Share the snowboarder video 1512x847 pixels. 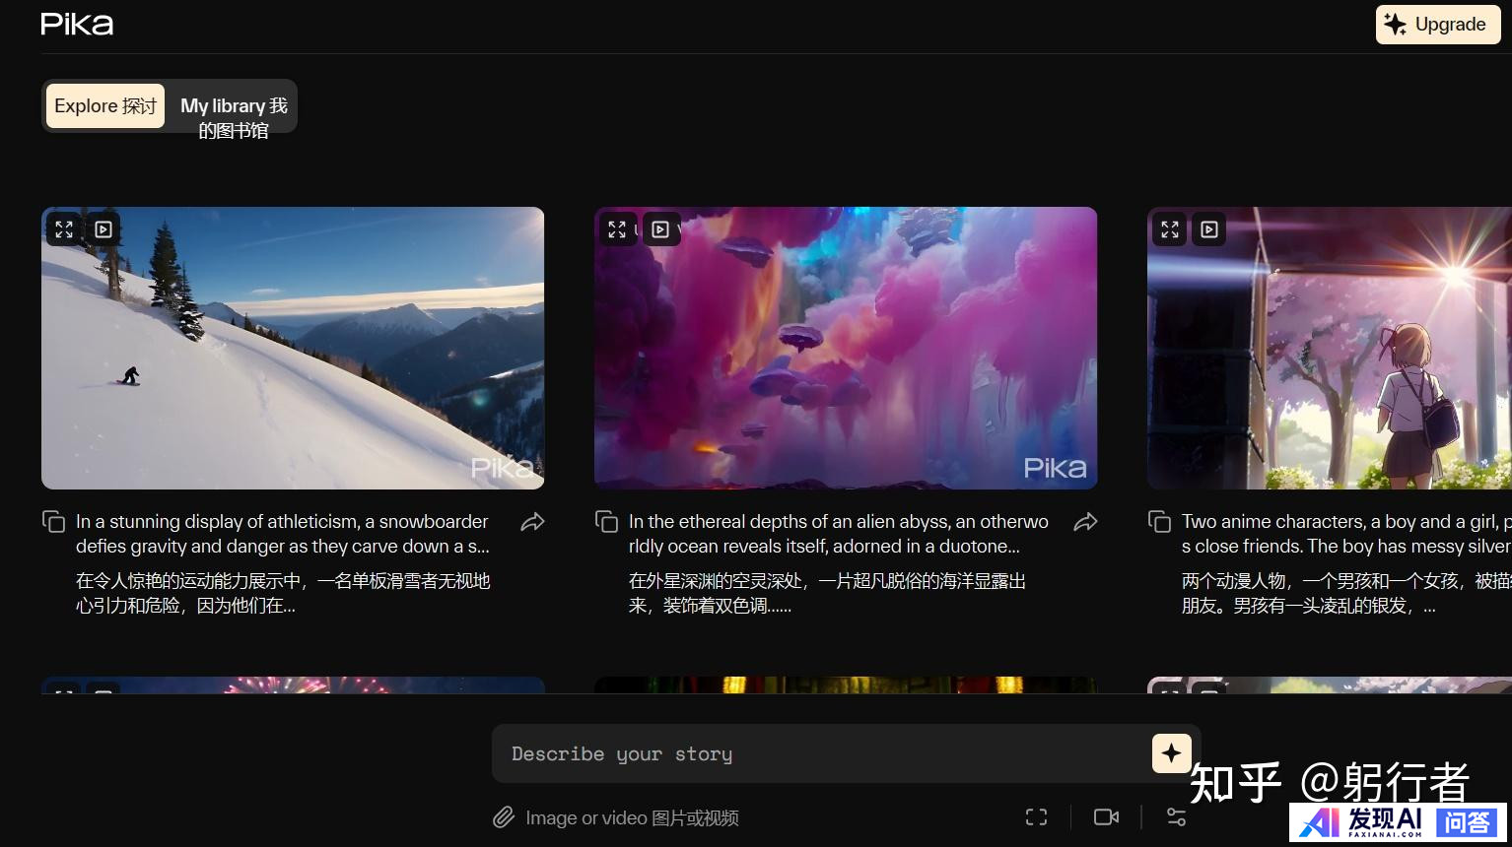(x=532, y=522)
